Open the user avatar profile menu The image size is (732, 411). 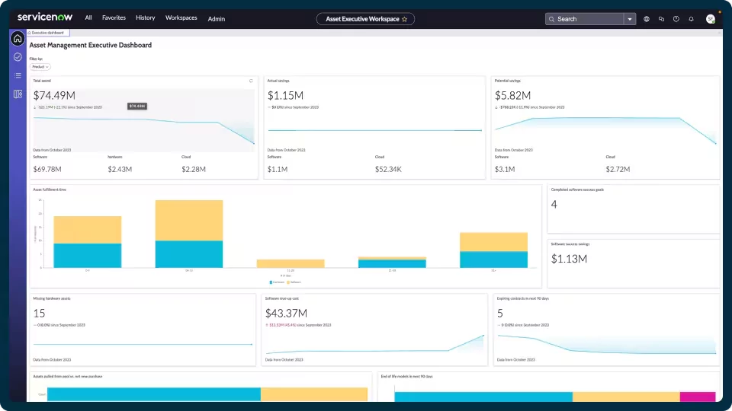point(711,19)
